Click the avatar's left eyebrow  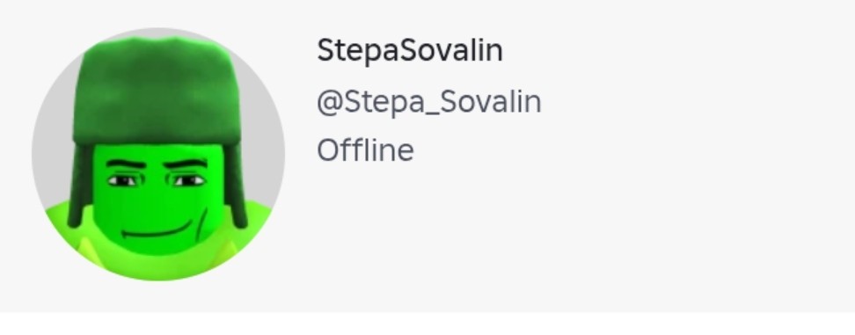click(126, 164)
